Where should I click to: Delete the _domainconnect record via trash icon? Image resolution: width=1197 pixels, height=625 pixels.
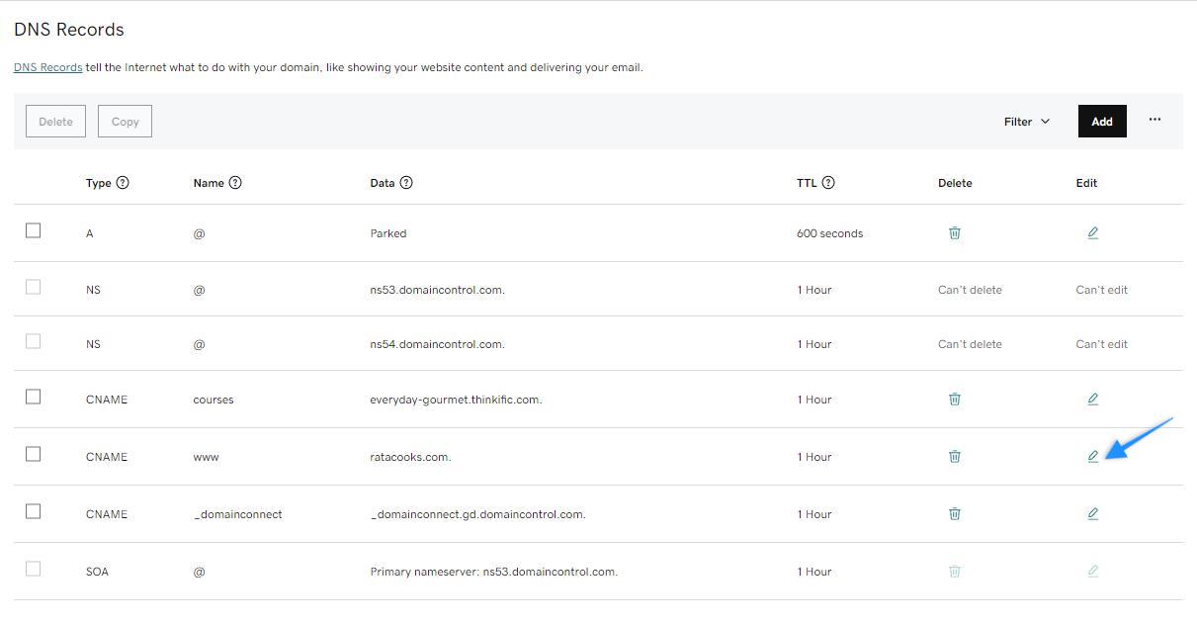954,513
